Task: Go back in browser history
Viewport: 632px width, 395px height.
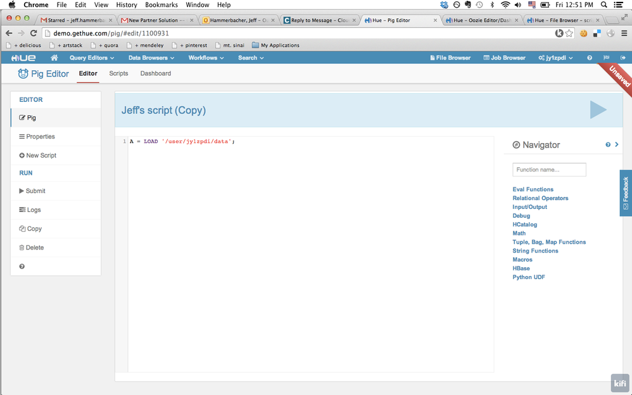Action: (9, 33)
